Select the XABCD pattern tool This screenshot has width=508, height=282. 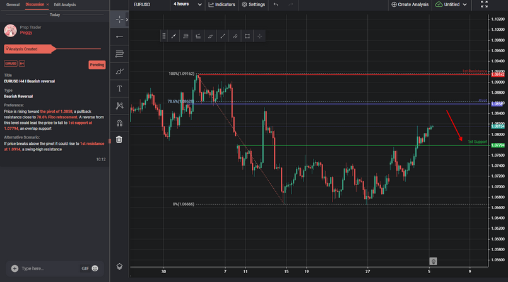[x=119, y=106]
